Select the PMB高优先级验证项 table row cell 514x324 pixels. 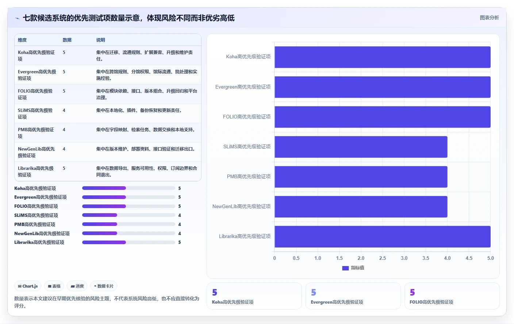37,133
